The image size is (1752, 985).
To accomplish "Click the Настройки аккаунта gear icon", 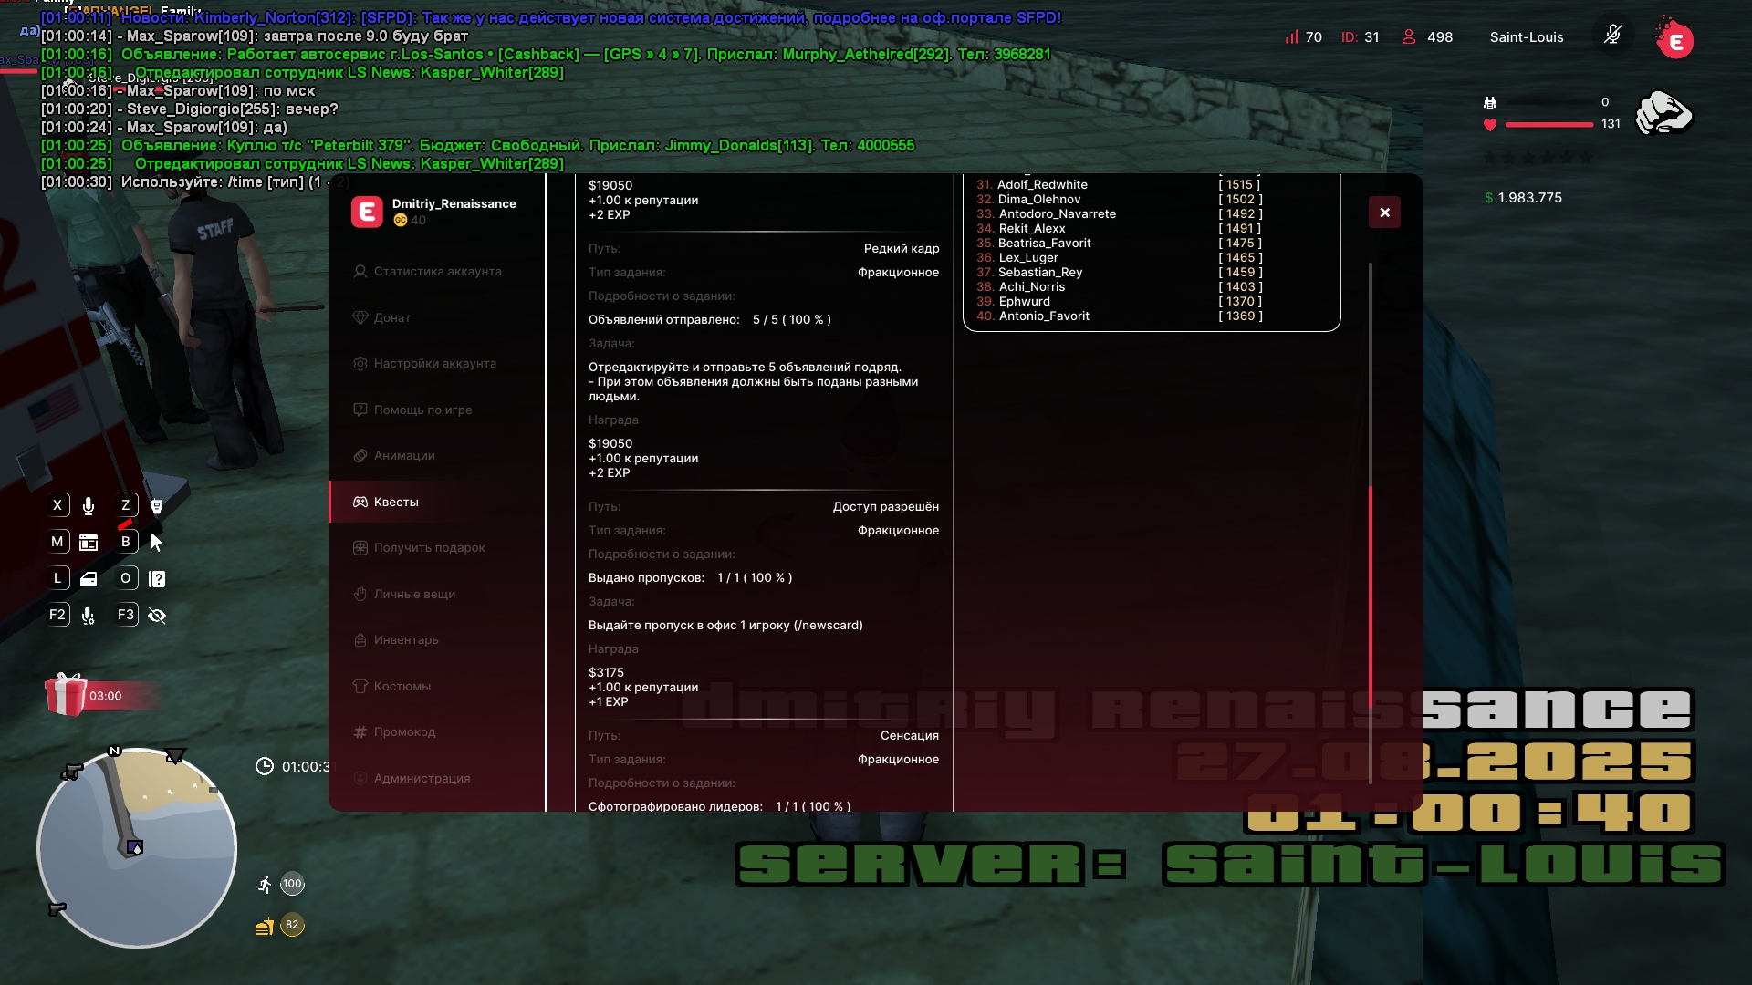I will point(360,364).
